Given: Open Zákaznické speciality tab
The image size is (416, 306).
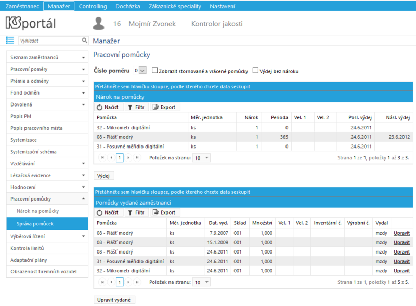Looking at the screenshot, I should [x=175, y=6].
